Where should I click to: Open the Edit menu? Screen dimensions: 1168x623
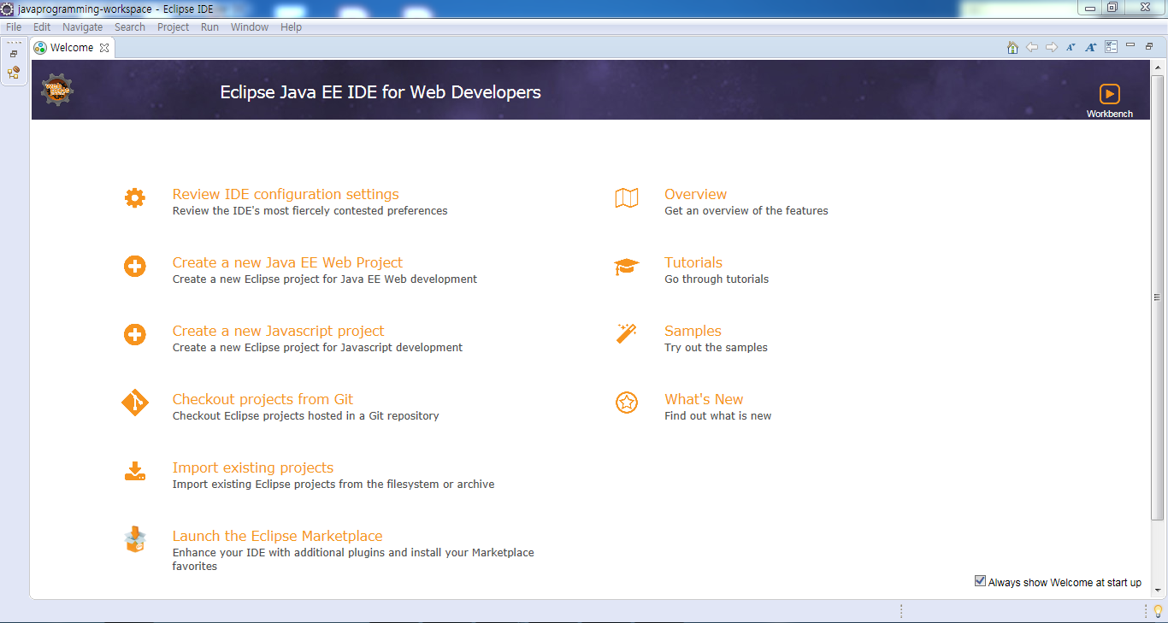[42, 27]
